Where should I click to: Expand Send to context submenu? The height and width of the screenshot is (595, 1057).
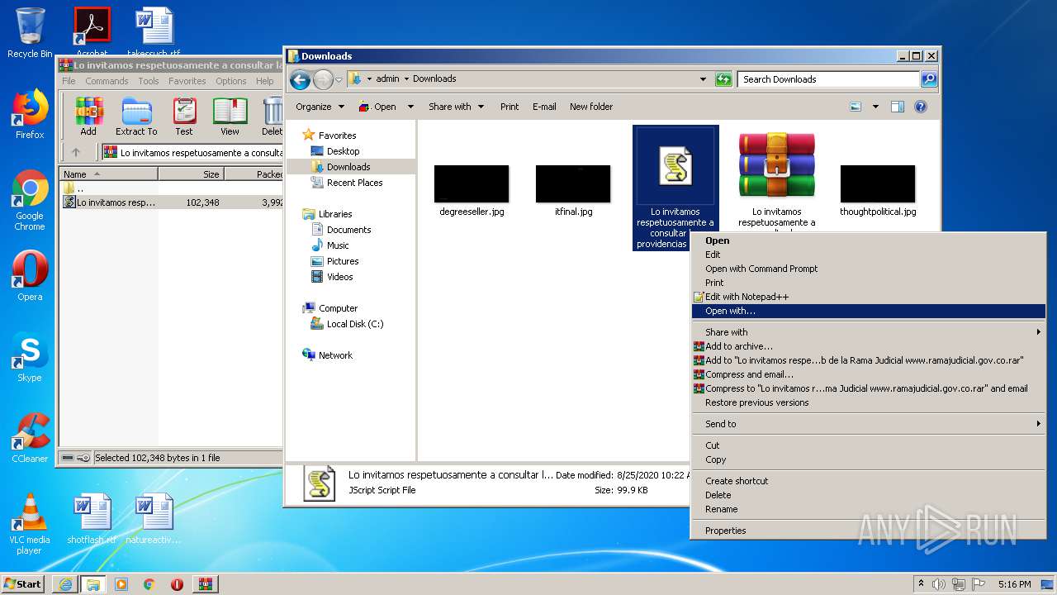[x=869, y=424]
